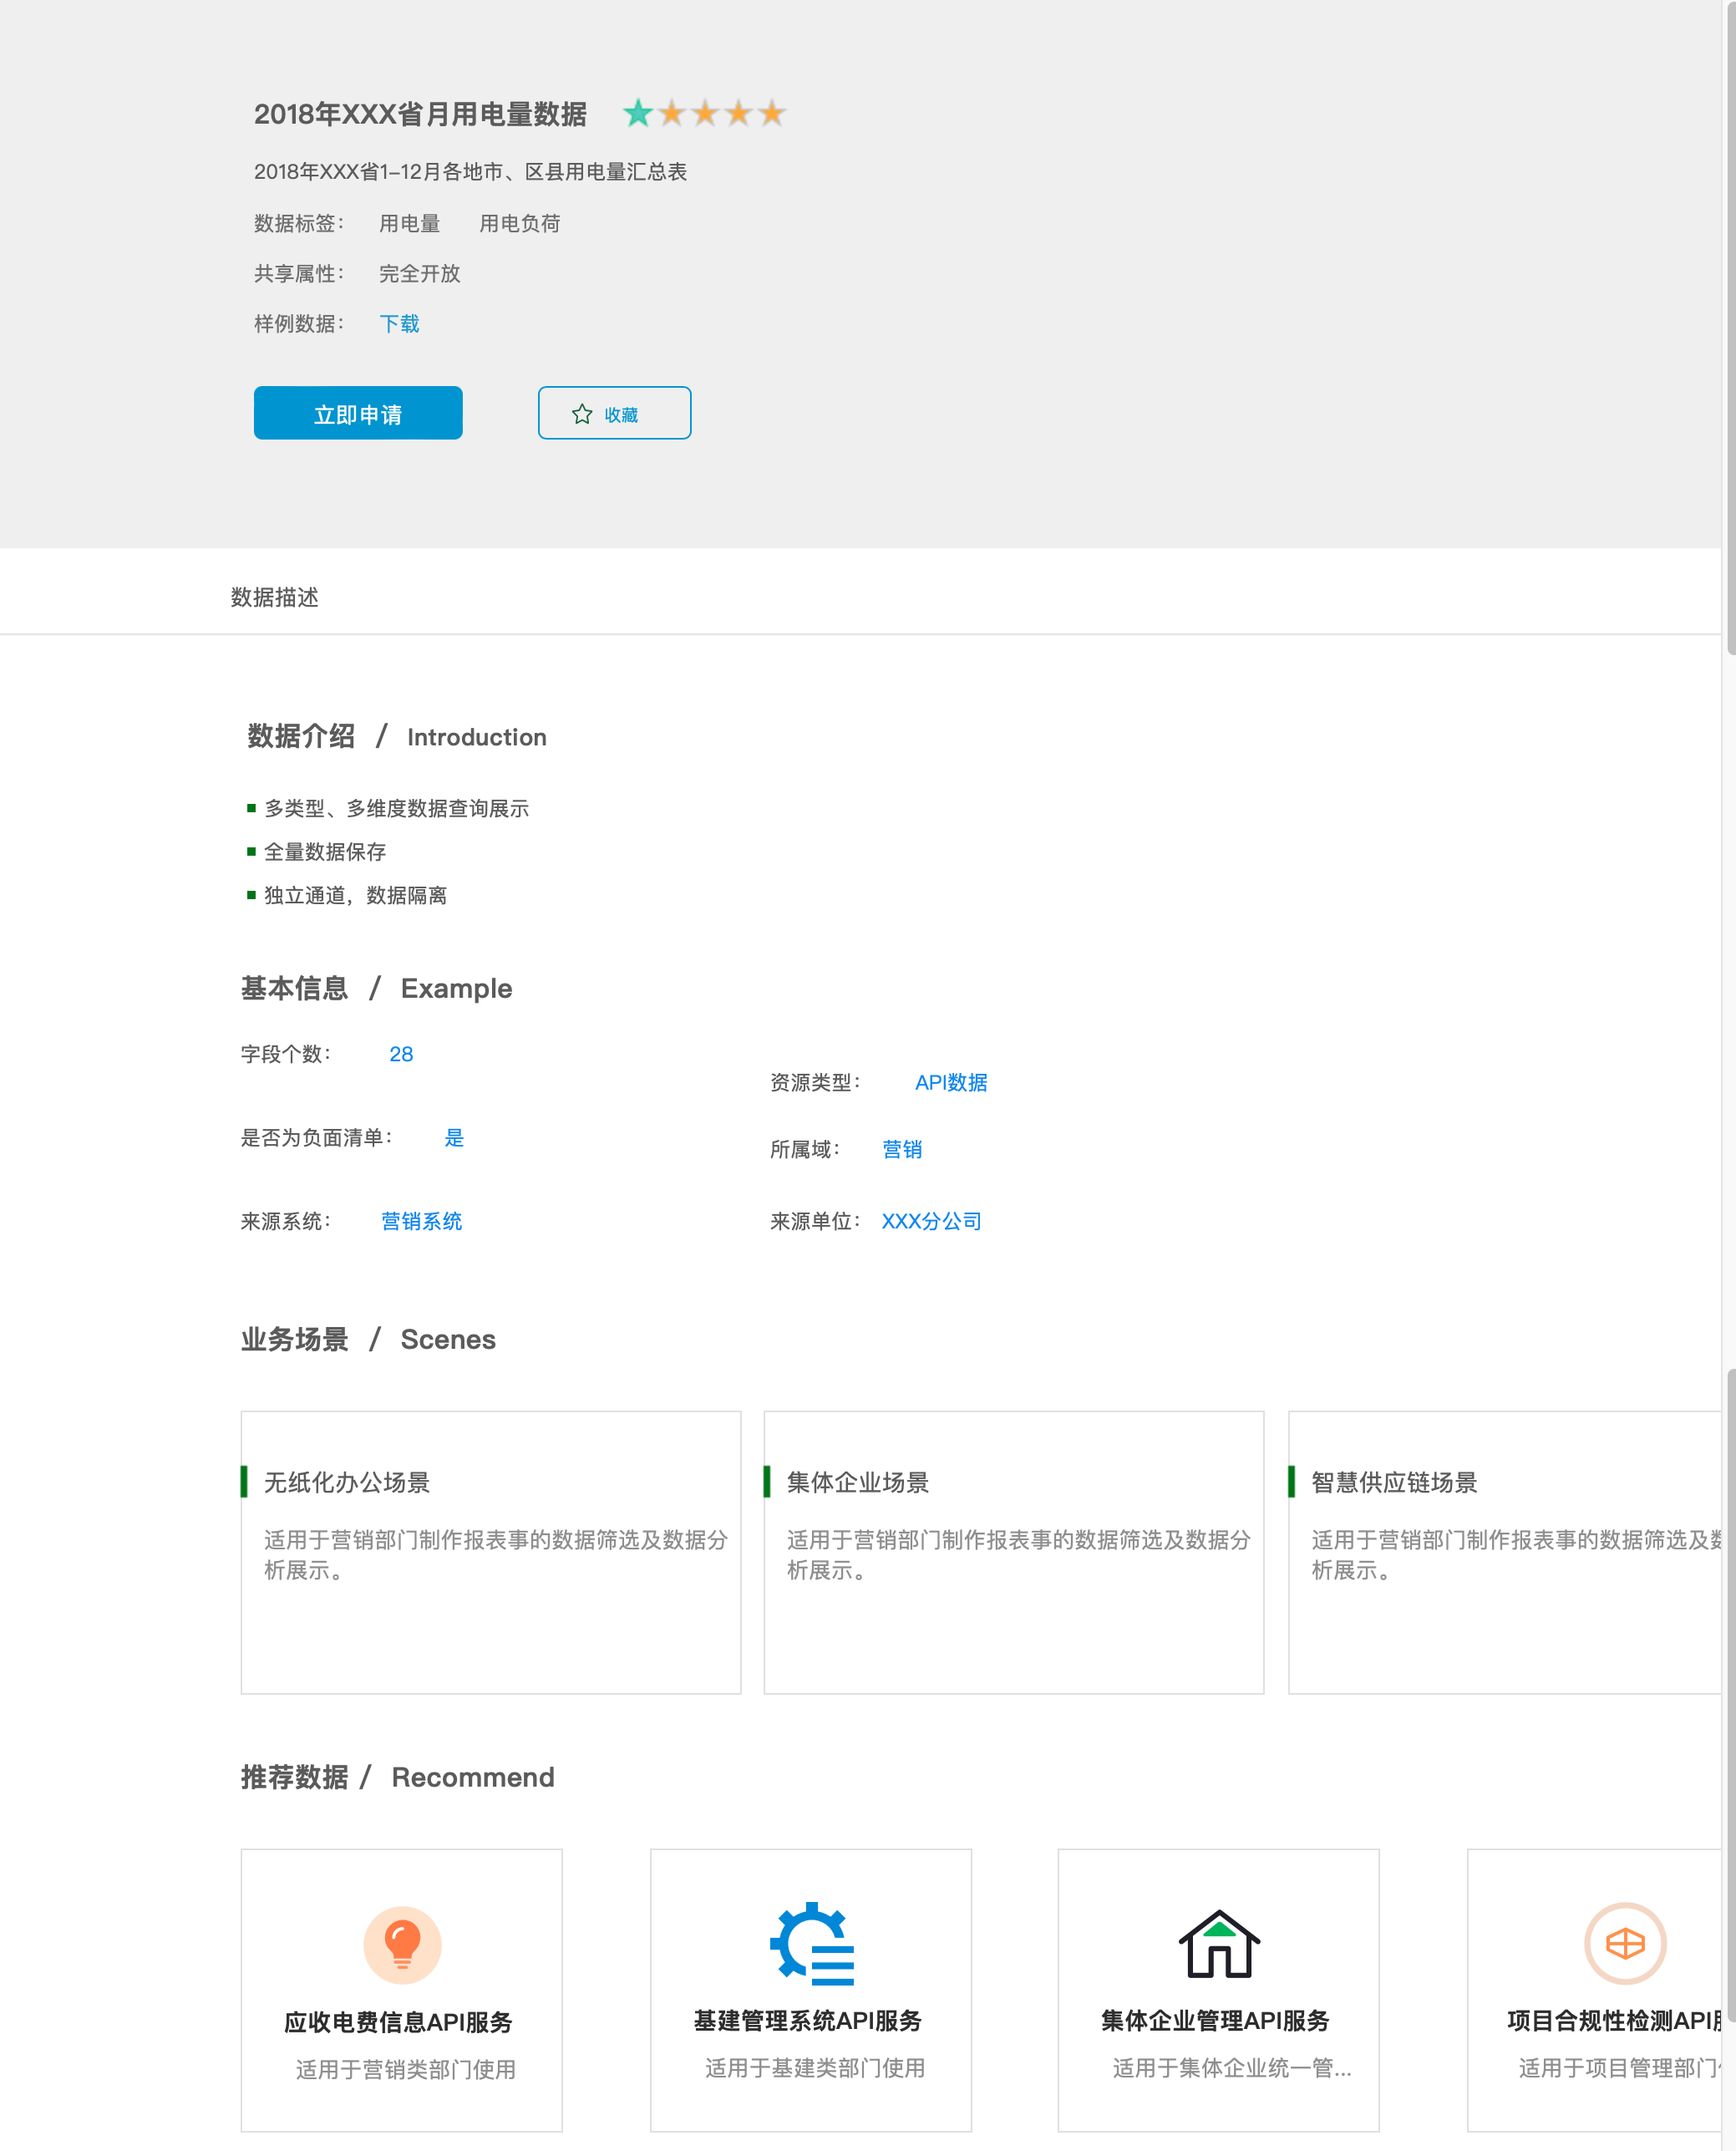The image size is (1736, 2151).
Task: Click the 基本信息 Example heading
Action: click(376, 989)
